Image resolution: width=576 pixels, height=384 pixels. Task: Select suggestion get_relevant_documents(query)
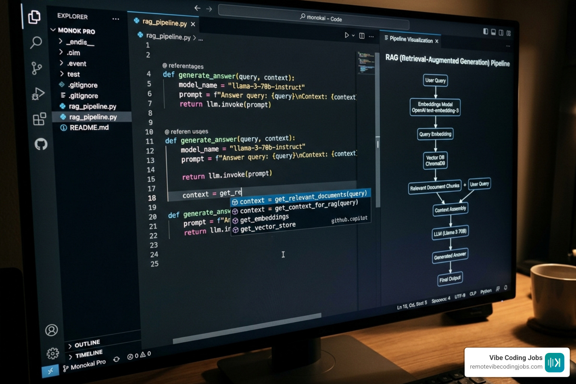(301, 198)
